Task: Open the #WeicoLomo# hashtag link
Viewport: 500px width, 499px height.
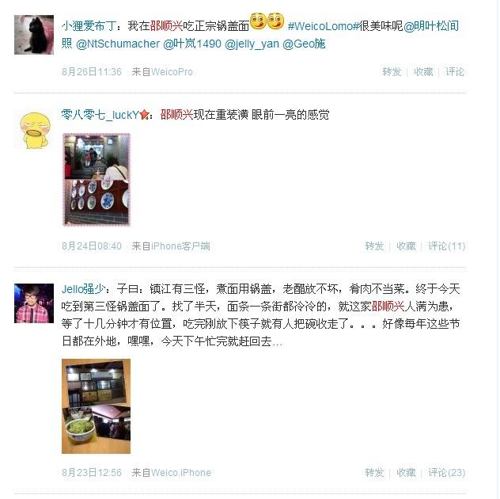Action: point(323,26)
